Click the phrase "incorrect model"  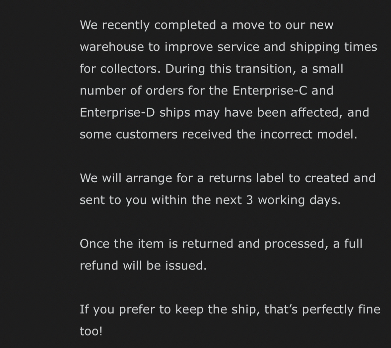point(308,134)
